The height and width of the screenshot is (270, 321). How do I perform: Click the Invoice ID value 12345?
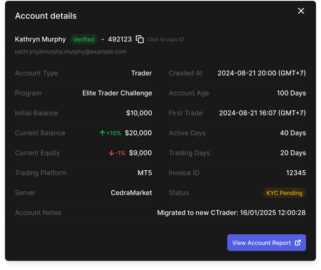[296, 173]
